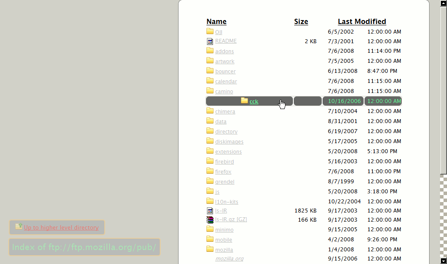447x264 pixels.
Task: Sort the listing by Name column
Action: (217, 22)
